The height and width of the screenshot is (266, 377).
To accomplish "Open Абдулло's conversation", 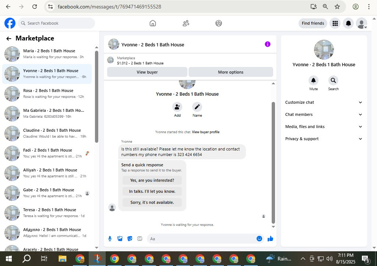I will click(x=47, y=233).
